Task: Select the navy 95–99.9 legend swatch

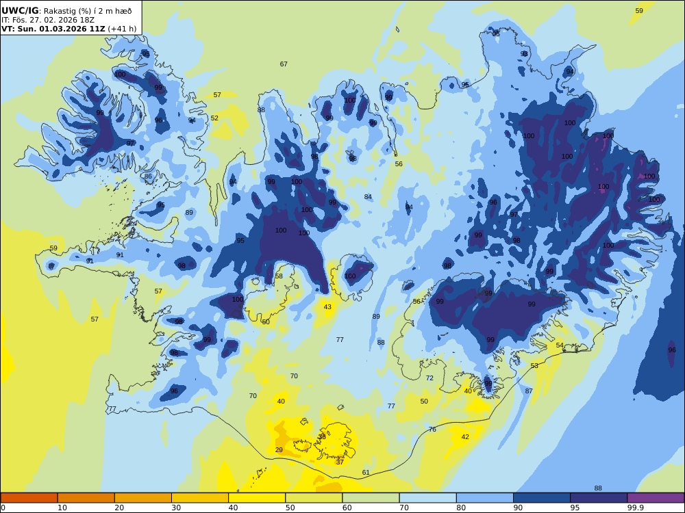Action: click(599, 498)
